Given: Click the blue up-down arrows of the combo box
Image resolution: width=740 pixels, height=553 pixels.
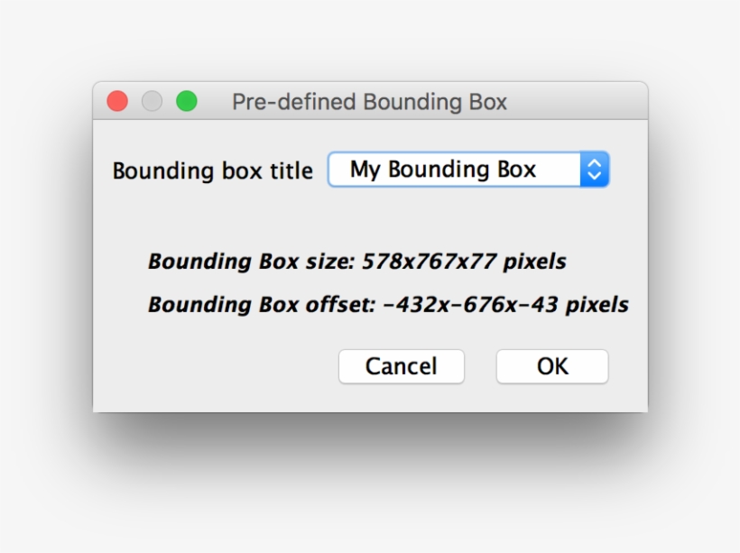Looking at the screenshot, I should point(595,170).
